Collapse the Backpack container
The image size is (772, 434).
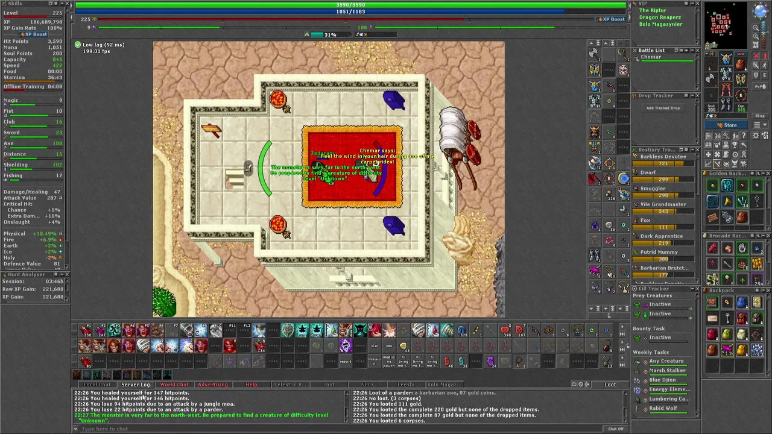pos(764,290)
